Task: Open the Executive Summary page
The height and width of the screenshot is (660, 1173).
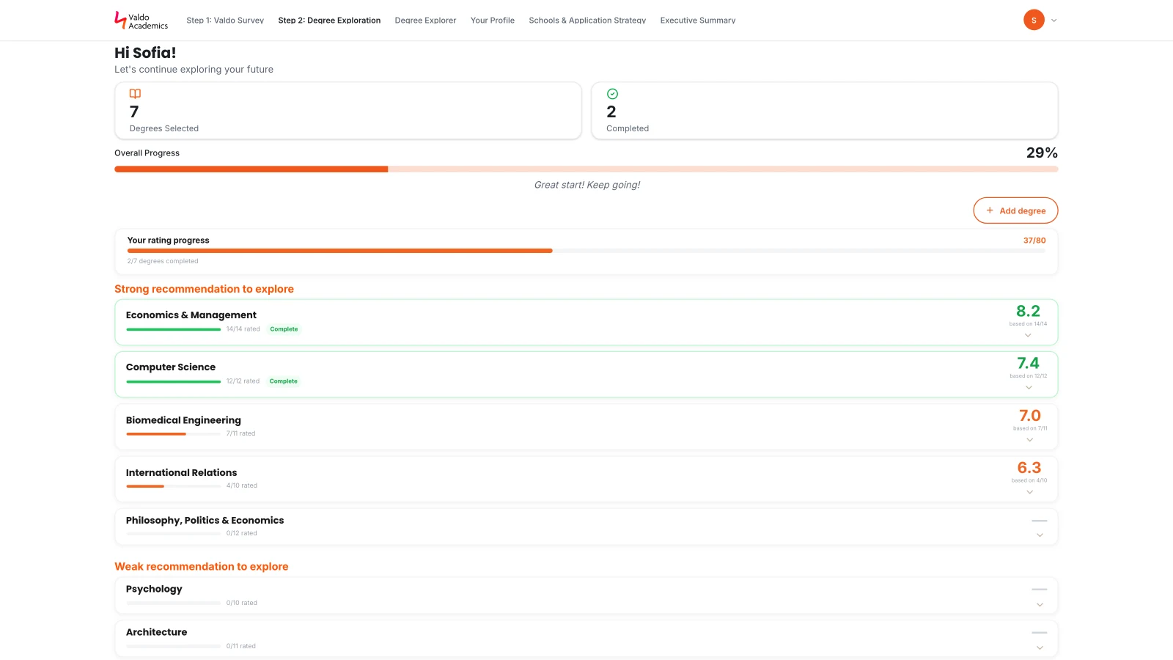Action: (x=698, y=21)
